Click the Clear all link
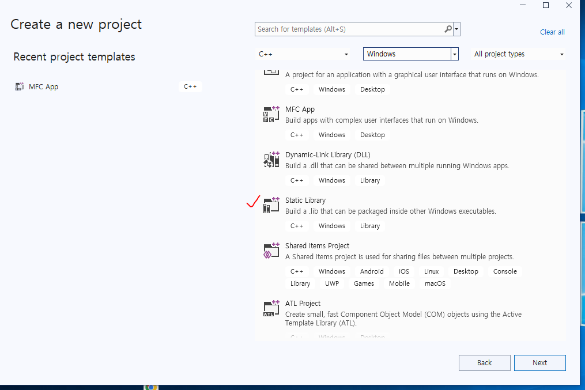Screen dimensions: 585x390 coord(552,32)
